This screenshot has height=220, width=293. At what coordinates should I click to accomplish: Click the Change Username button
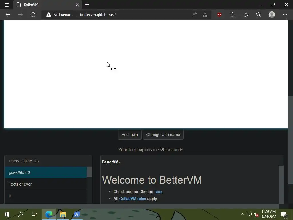tap(163, 135)
